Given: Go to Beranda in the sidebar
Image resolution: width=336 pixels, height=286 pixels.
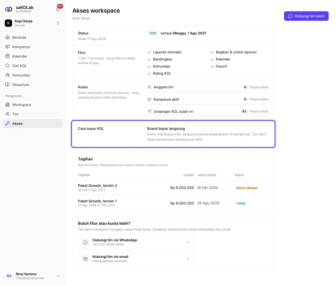Looking at the screenshot, I should [33, 37].
